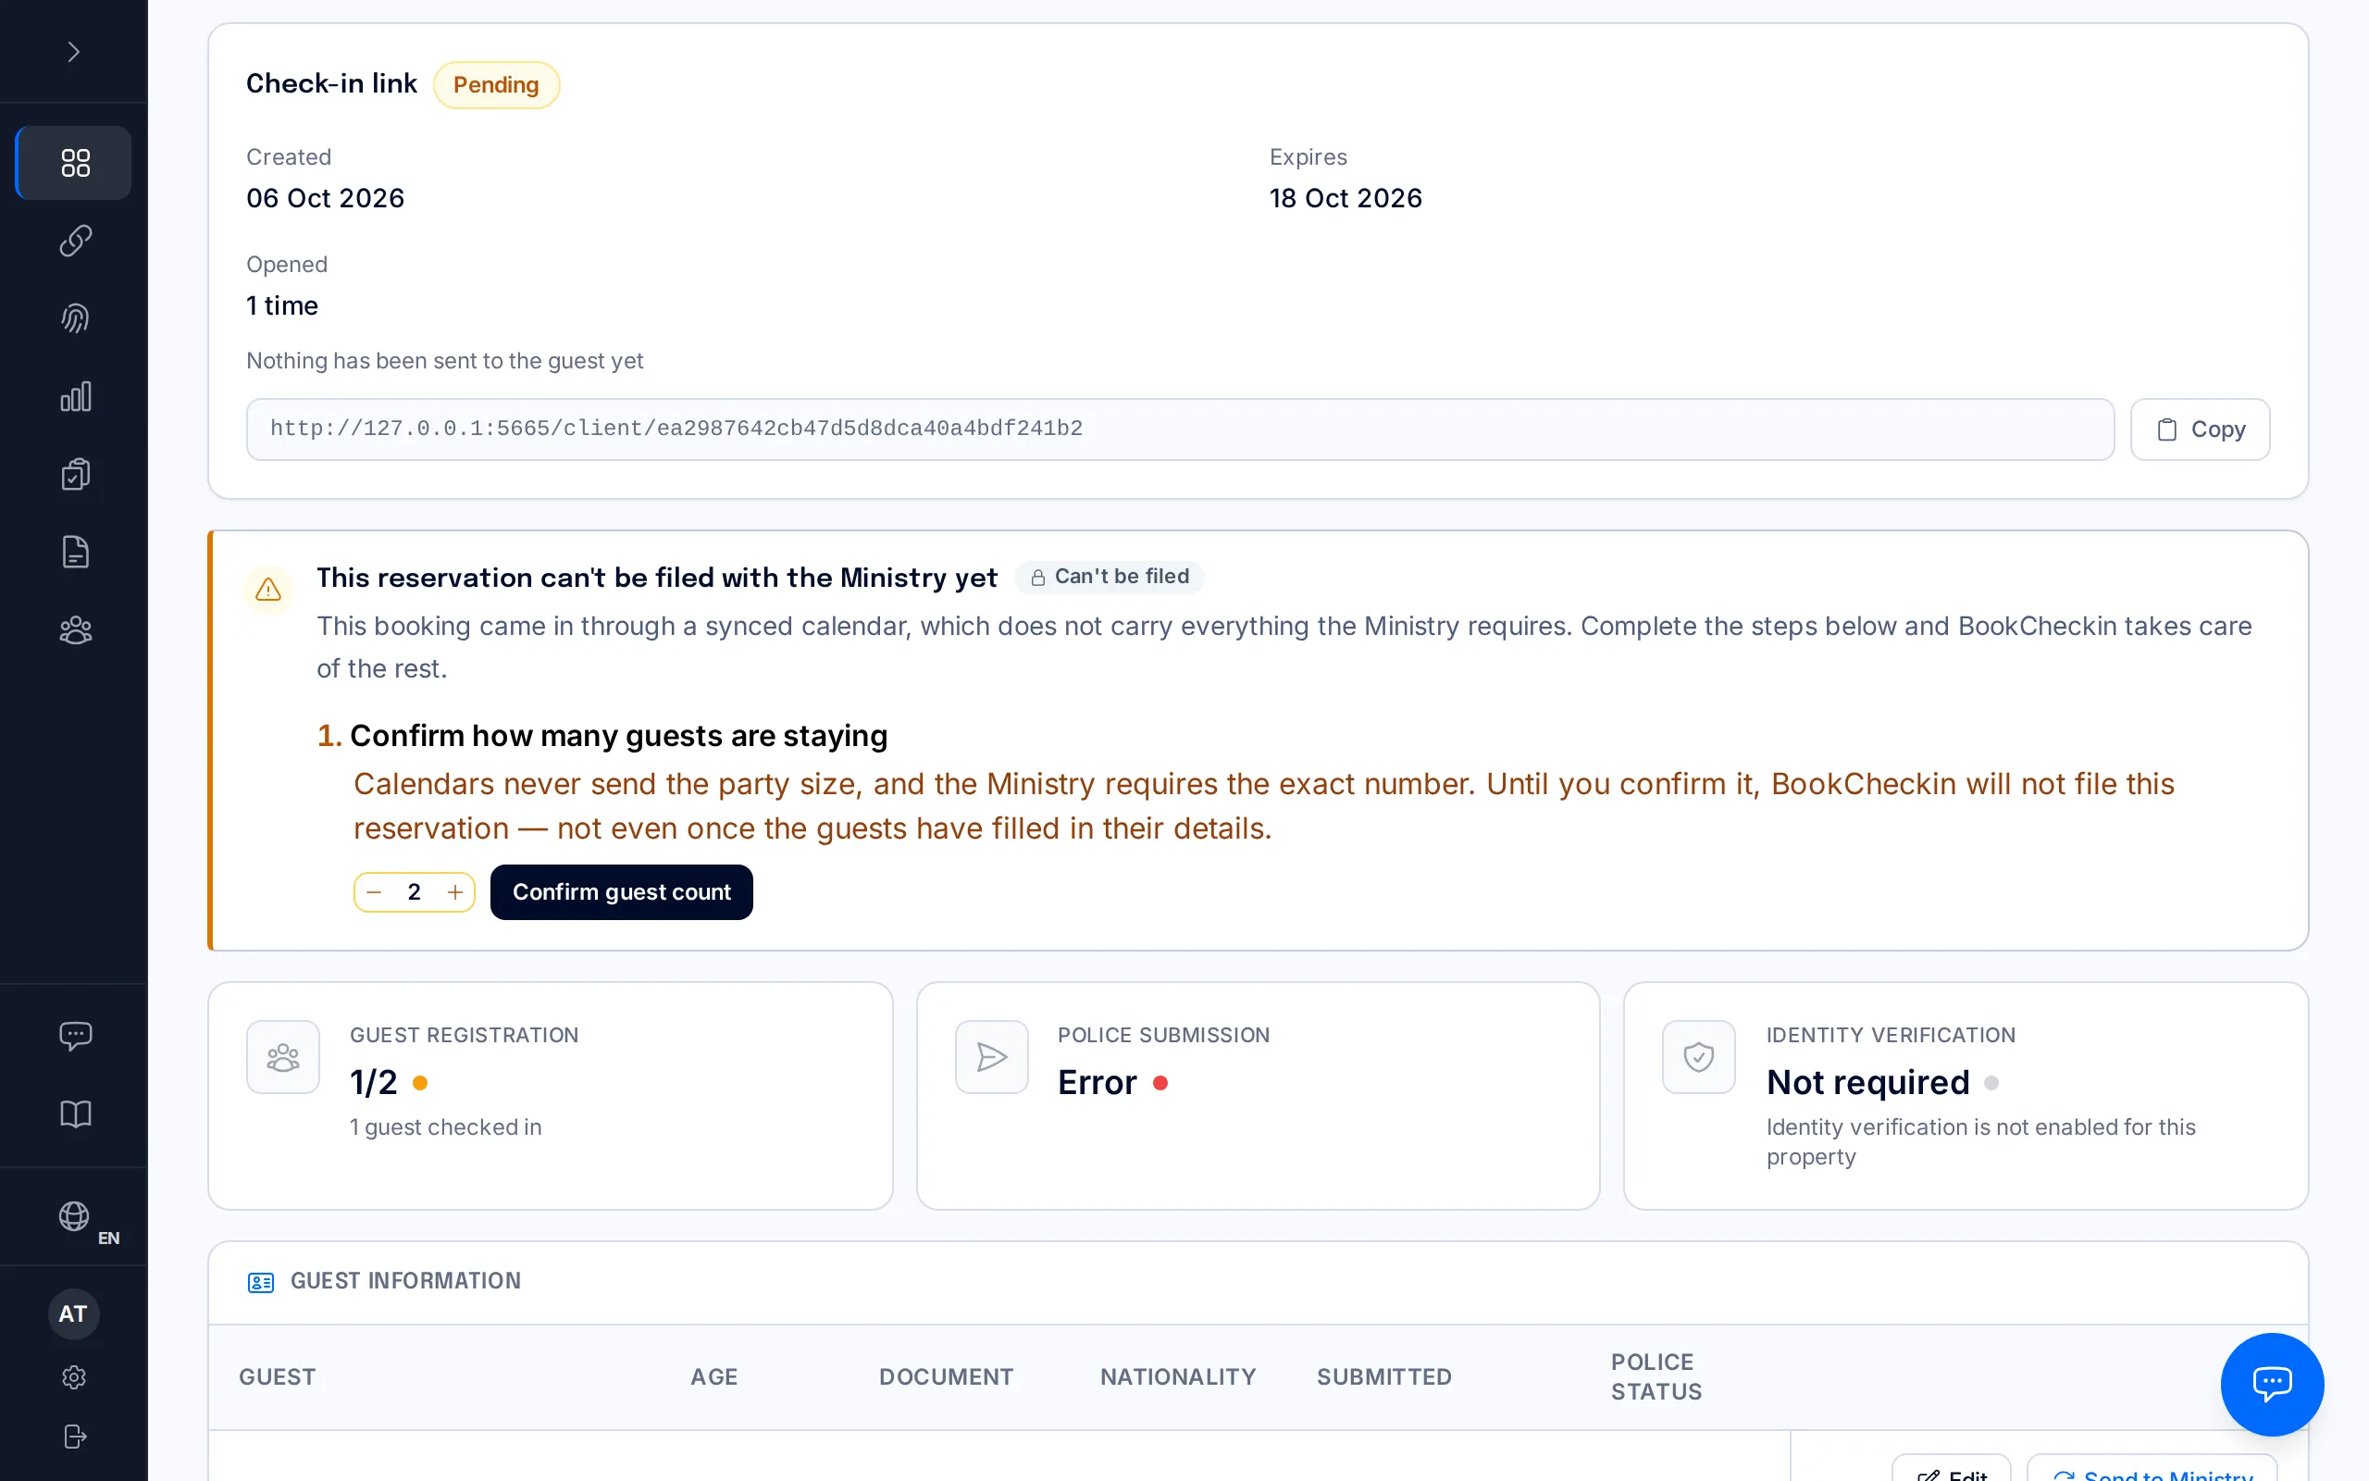Click the GUEST column header
This screenshot has height=1481, width=2369.
[x=277, y=1377]
